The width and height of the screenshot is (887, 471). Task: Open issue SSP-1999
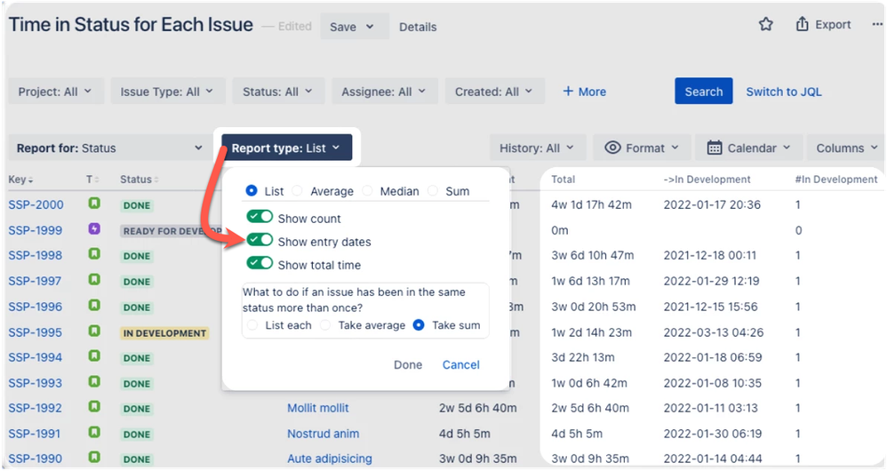tap(36, 230)
